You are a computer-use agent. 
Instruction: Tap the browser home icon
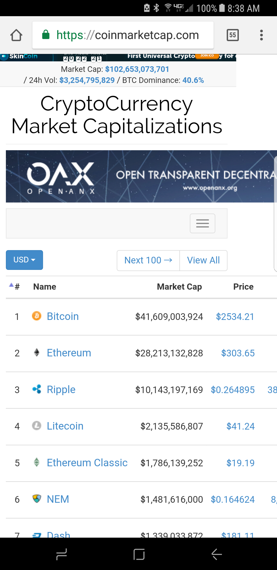[16, 35]
